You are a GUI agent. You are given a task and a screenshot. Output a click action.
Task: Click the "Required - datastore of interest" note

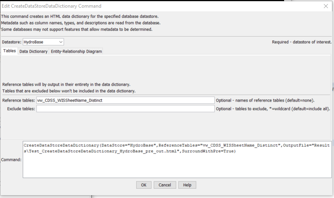(x=302, y=42)
